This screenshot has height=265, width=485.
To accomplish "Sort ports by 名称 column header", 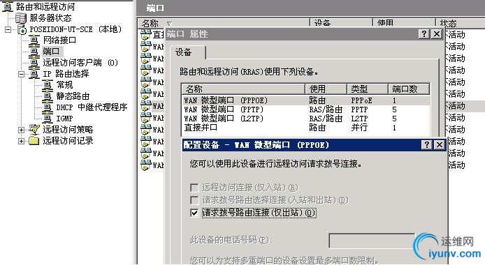I will pos(224,23).
